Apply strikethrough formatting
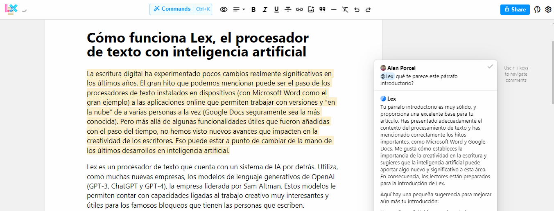Screen dimensions: 554x211 [x=288, y=9]
